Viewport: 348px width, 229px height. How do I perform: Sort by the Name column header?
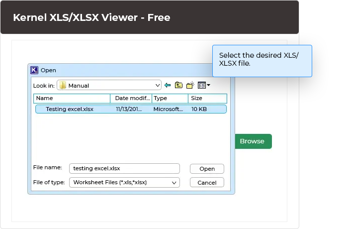[x=72, y=98]
